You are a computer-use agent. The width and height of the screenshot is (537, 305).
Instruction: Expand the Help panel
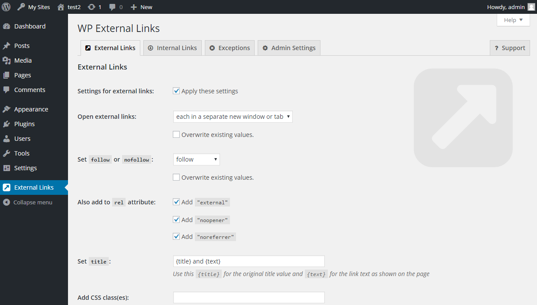(x=513, y=20)
